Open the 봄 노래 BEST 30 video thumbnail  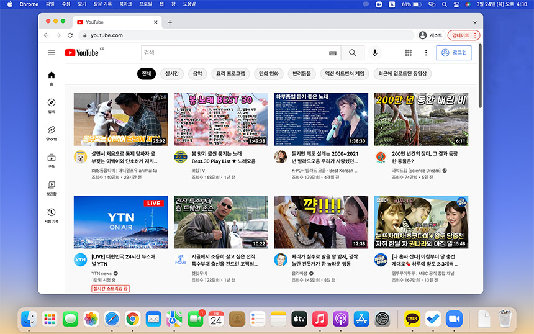click(221, 119)
